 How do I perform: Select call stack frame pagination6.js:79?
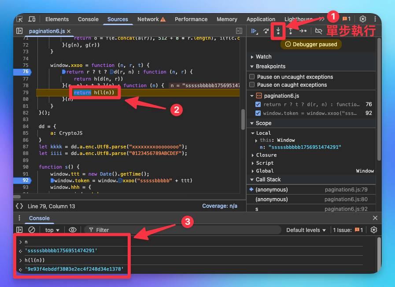(311, 190)
